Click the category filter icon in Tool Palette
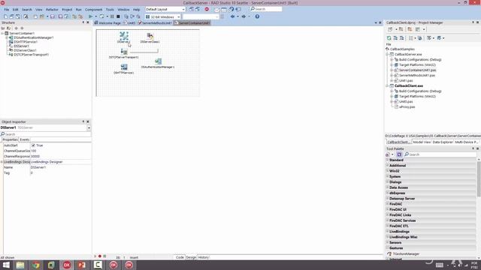 tap(399, 154)
